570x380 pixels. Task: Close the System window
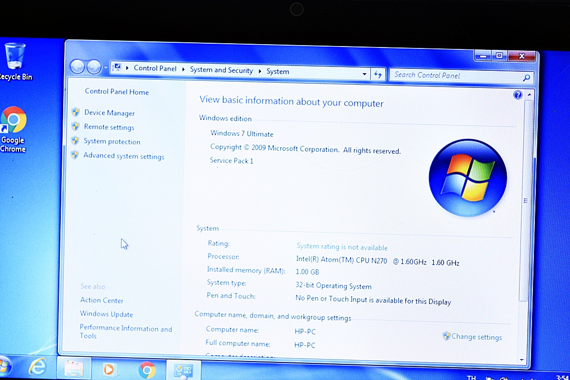[x=522, y=56]
